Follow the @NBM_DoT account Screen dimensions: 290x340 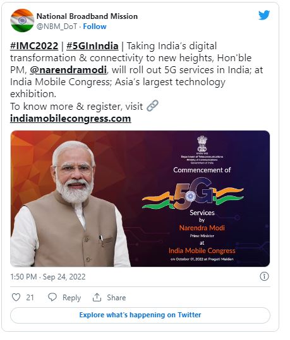(x=95, y=26)
